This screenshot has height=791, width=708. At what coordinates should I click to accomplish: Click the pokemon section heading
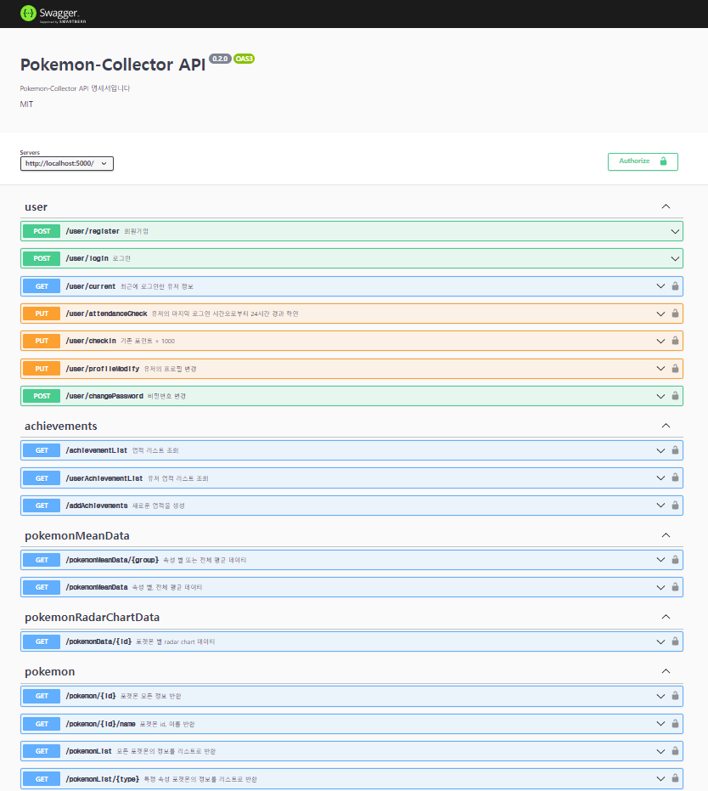50,671
